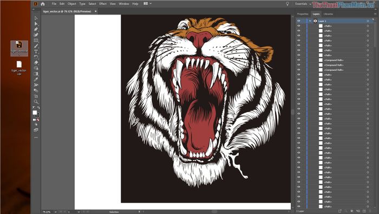The image size is (379, 214).
Task: Open the lightbulb search/discover icon
Action: point(287,4)
